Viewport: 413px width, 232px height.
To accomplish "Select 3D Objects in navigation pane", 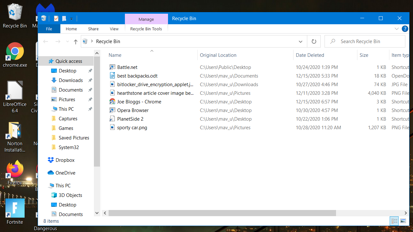I will tap(70, 195).
